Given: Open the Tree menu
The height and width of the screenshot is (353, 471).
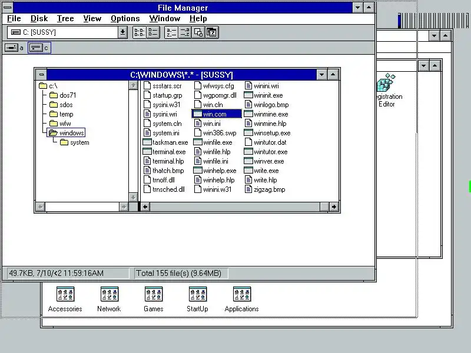Looking at the screenshot, I should pyautogui.click(x=65, y=19).
